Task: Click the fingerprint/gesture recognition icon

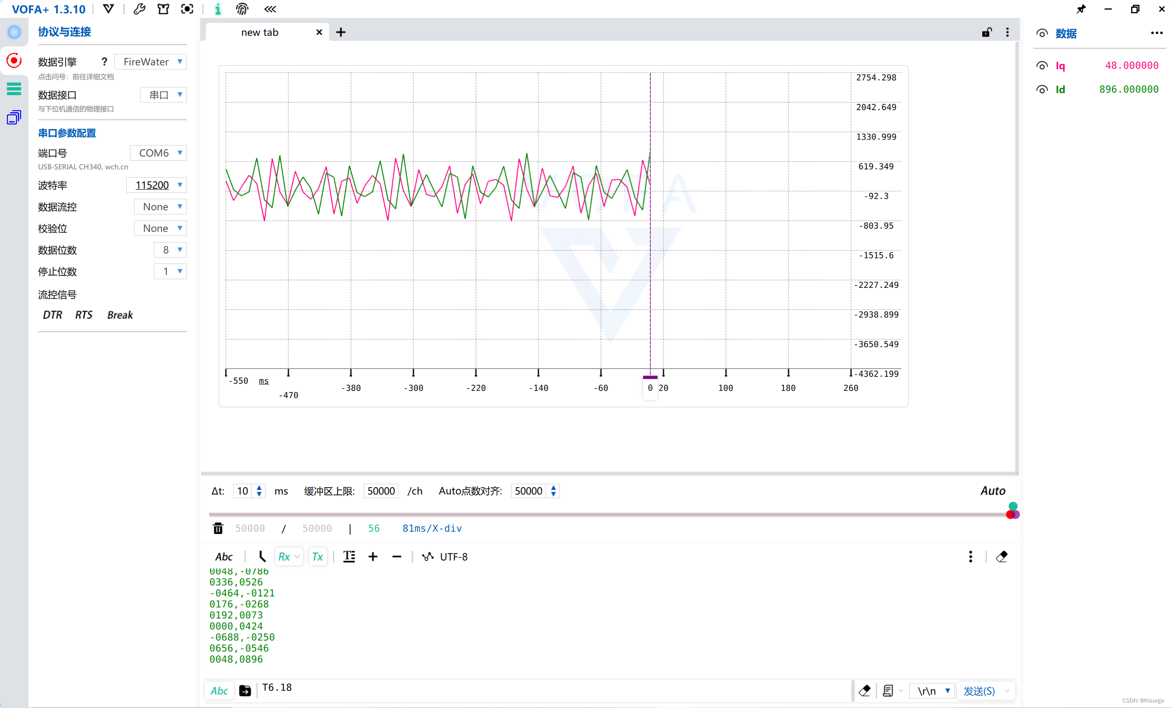Action: pos(242,9)
